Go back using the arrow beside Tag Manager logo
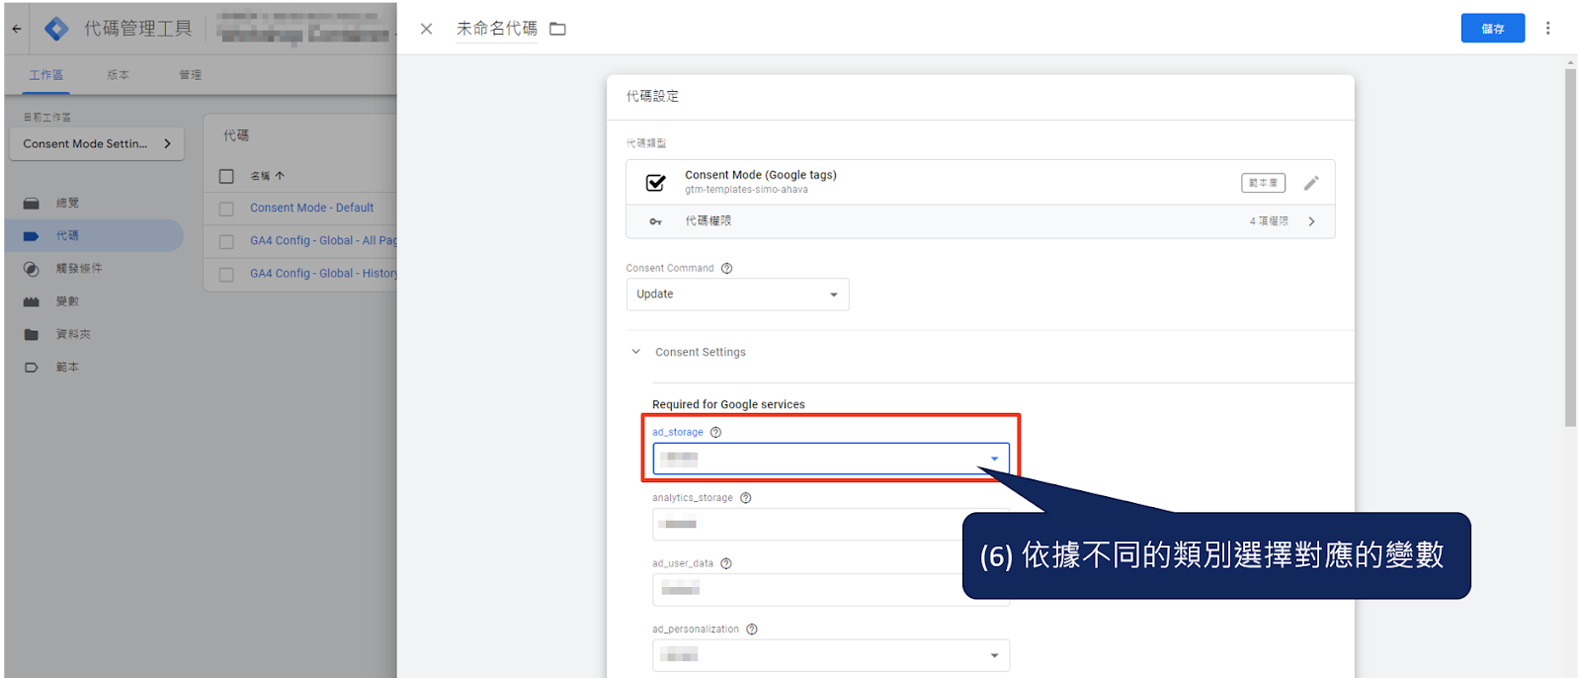The width and height of the screenshot is (1581, 678). [x=16, y=29]
